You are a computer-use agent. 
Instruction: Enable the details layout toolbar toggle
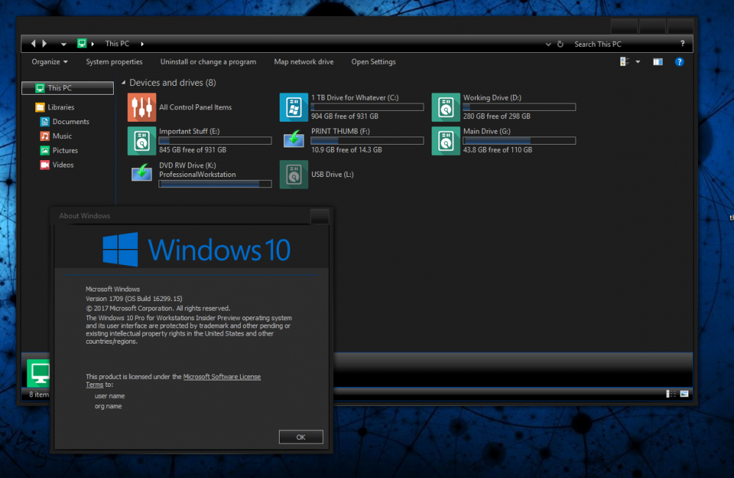pos(622,62)
